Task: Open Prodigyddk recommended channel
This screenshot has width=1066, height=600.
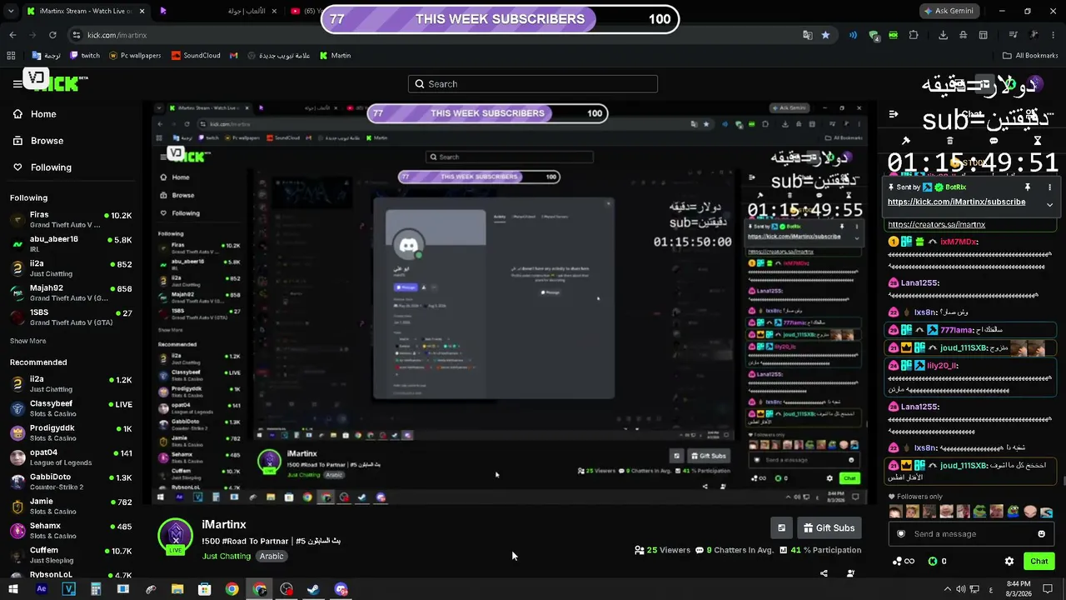Action: pyautogui.click(x=70, y=432)
